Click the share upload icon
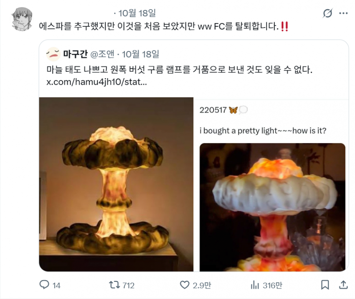Viewport: 355px width, 299px height. pos(343,285)
